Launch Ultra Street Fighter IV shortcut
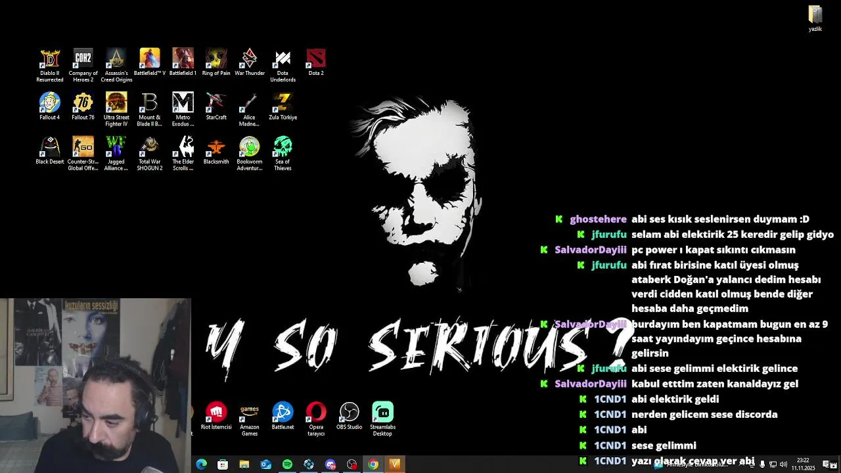 (x=116, y=109)
